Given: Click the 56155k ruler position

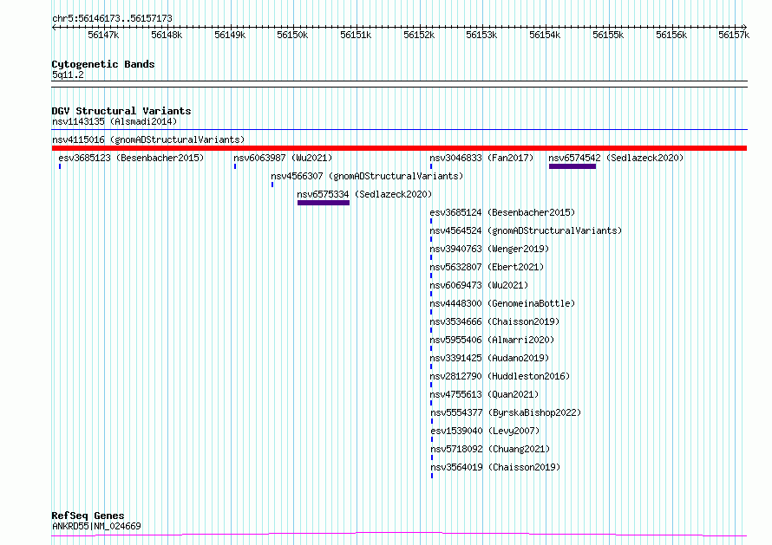Looking at the screenshot, I should pos(608,35).
